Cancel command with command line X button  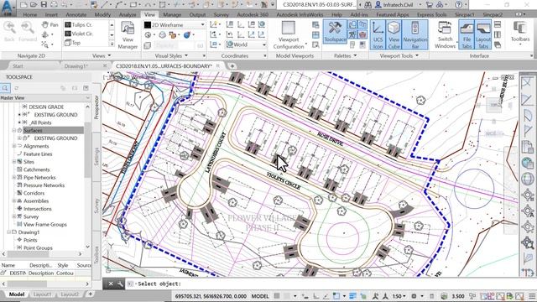[x=110, y=284]
